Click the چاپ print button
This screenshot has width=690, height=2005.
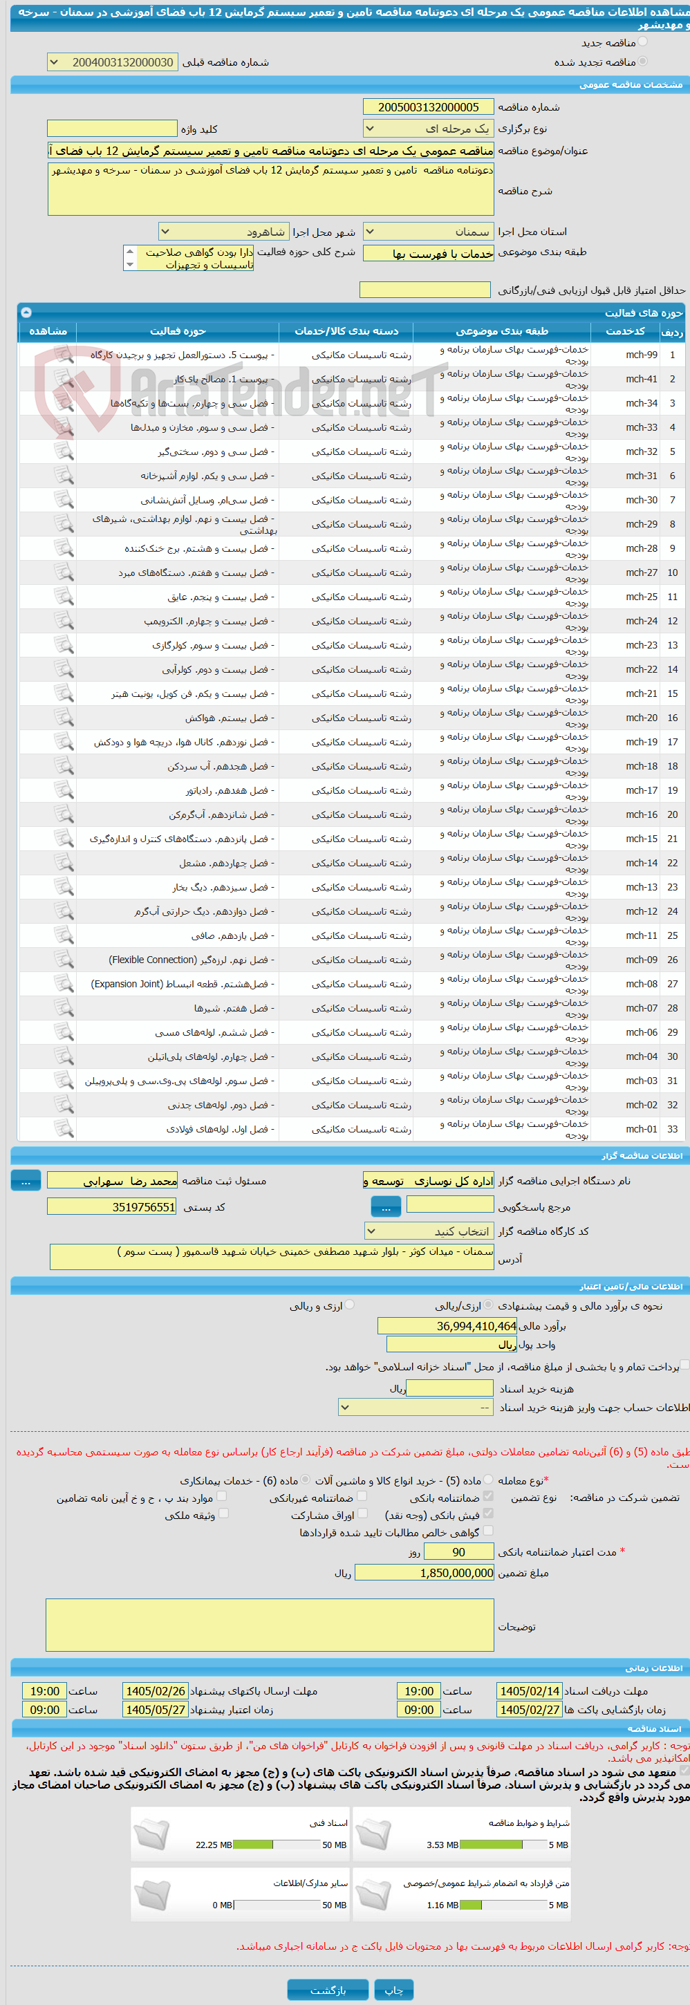(394, 1989)
